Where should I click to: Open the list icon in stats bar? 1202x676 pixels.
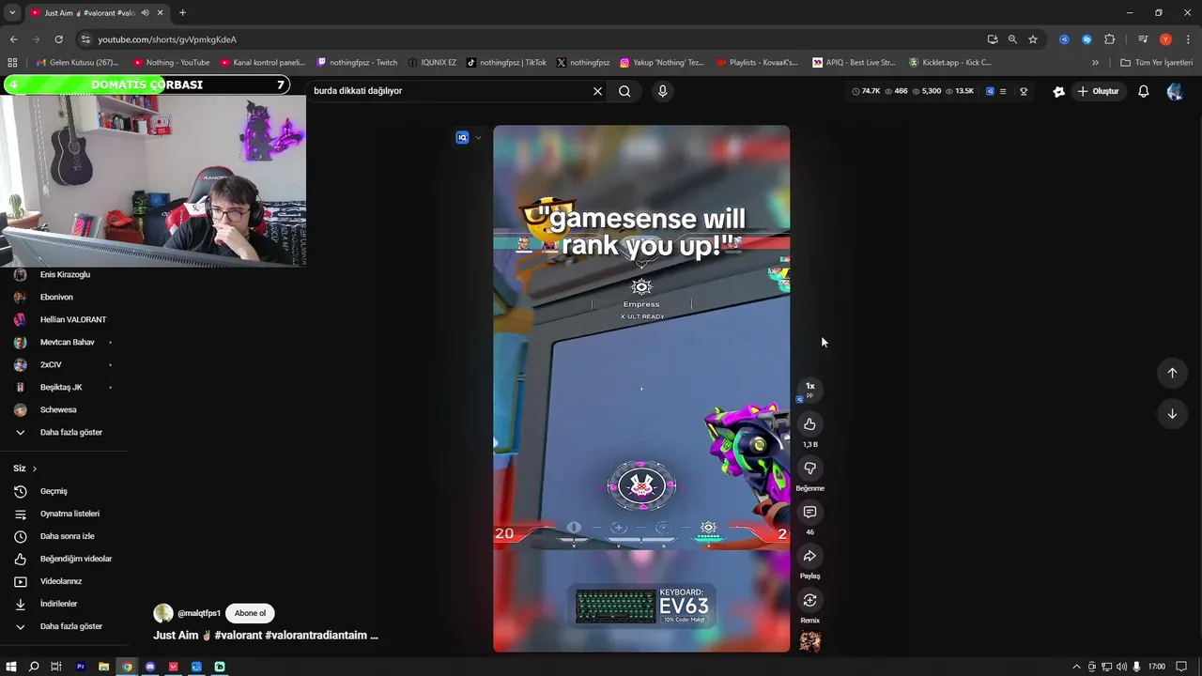click(x=1003, y=91)
